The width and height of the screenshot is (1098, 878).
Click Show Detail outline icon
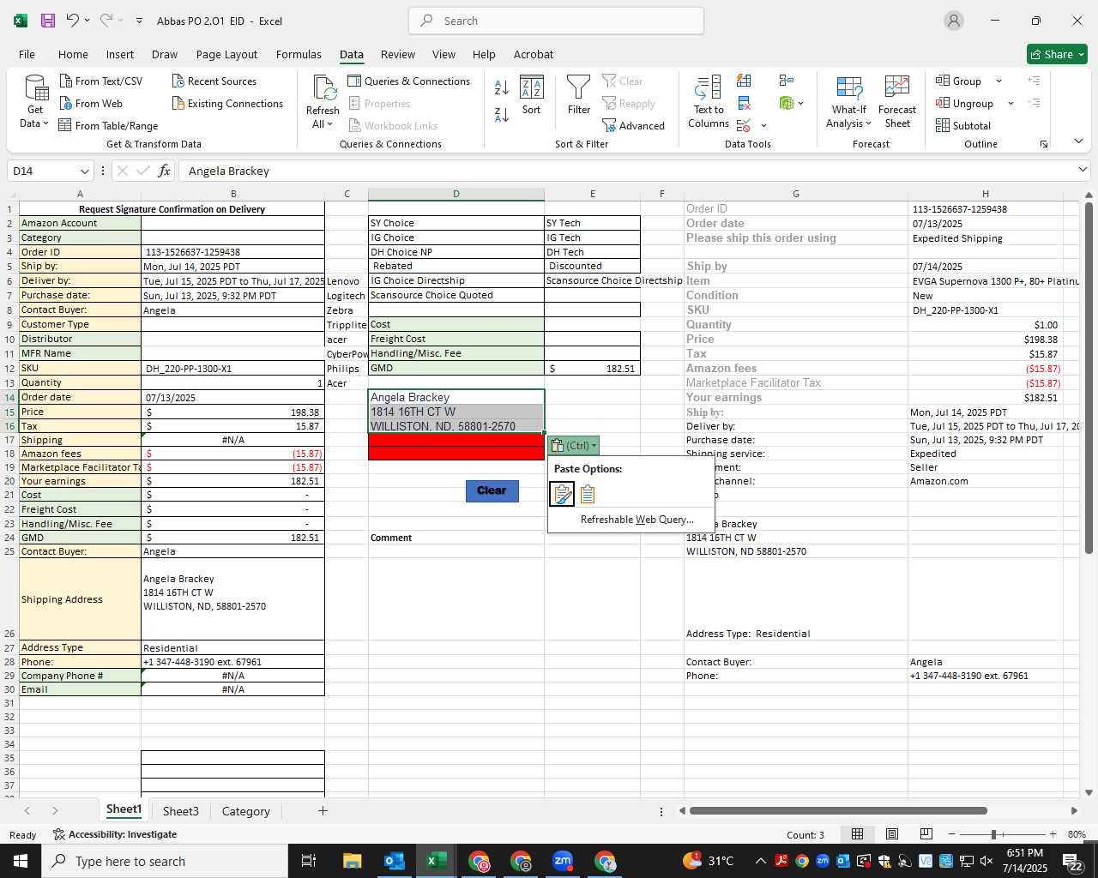point(1034,81)
